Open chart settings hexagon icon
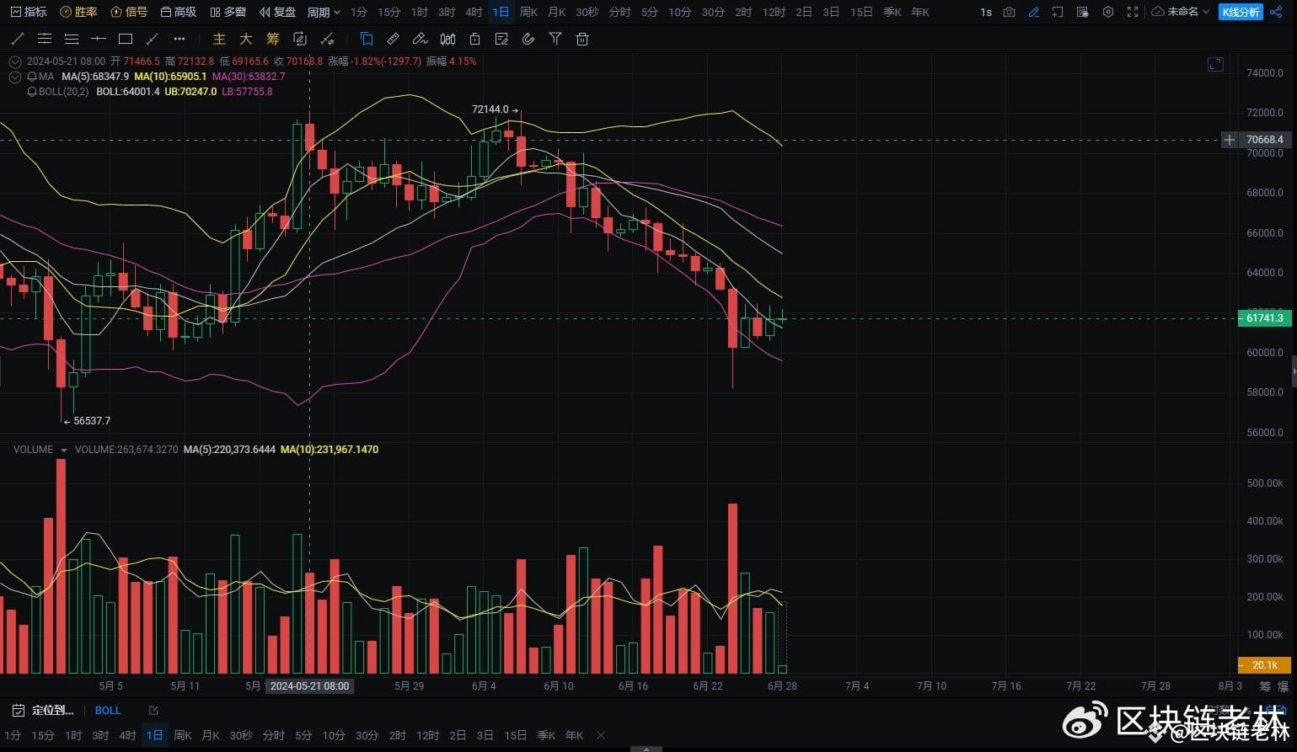1297x752 pixels. tap(1108, 12)
